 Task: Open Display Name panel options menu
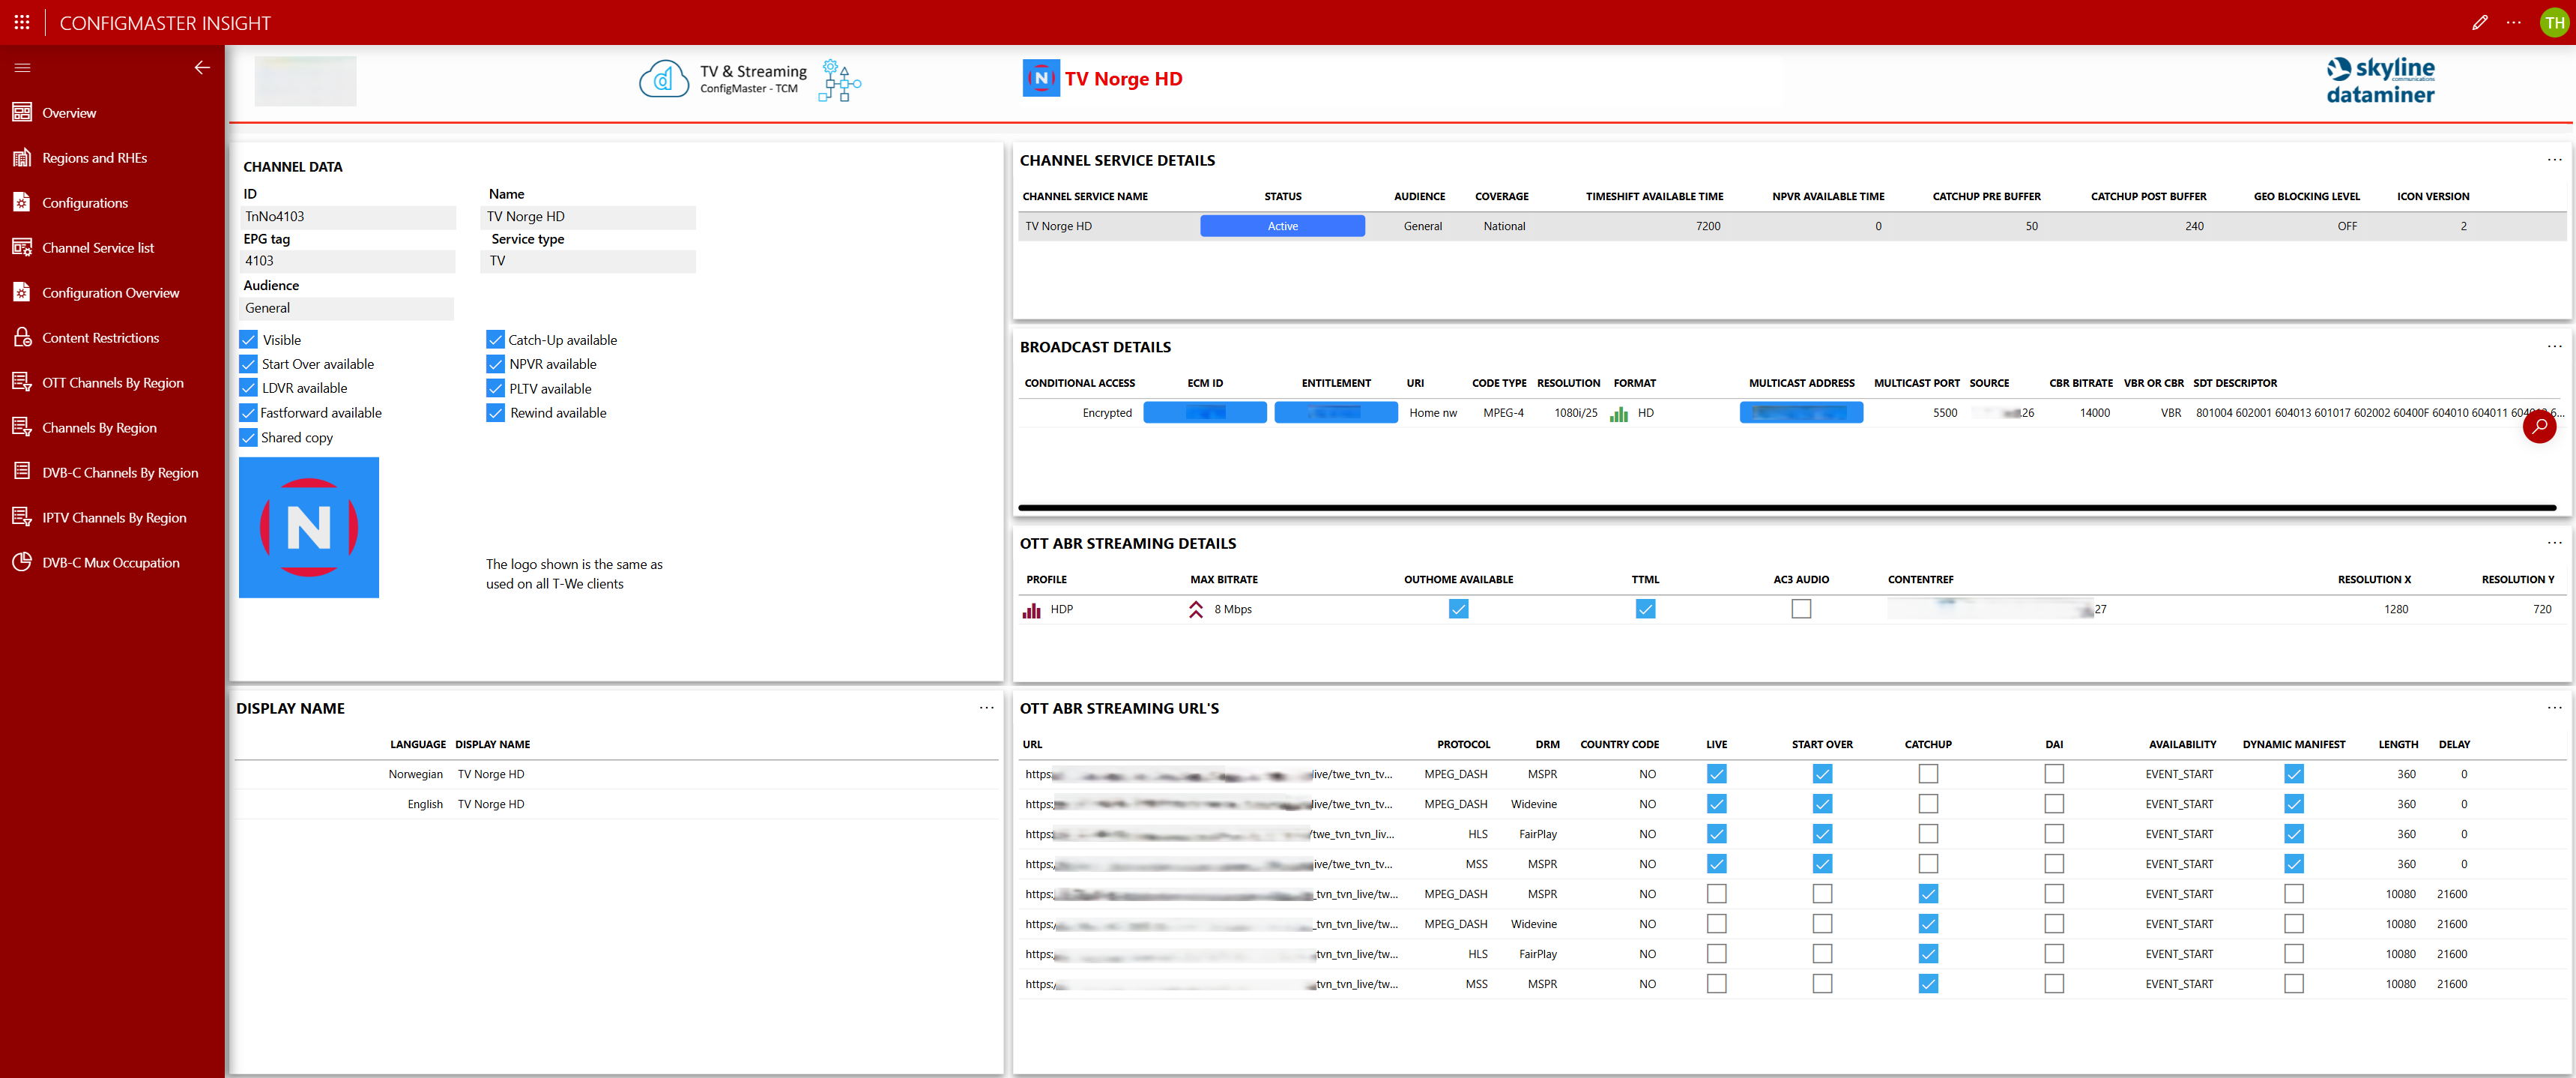pyautogui.click(x=986, y=708)
